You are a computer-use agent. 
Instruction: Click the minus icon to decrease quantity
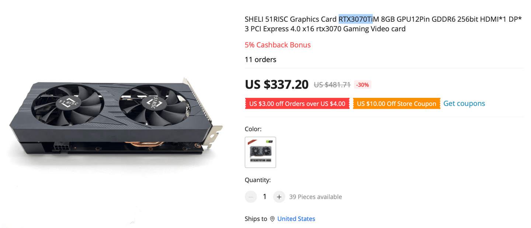pyautogui.click(x=251, y=196)
